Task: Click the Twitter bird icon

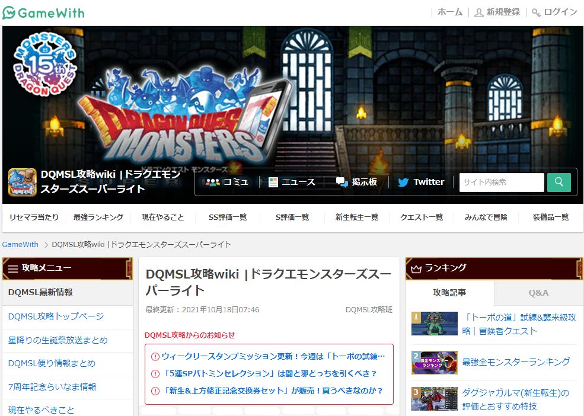Action: pyautogui.click(x=403, y=182)
